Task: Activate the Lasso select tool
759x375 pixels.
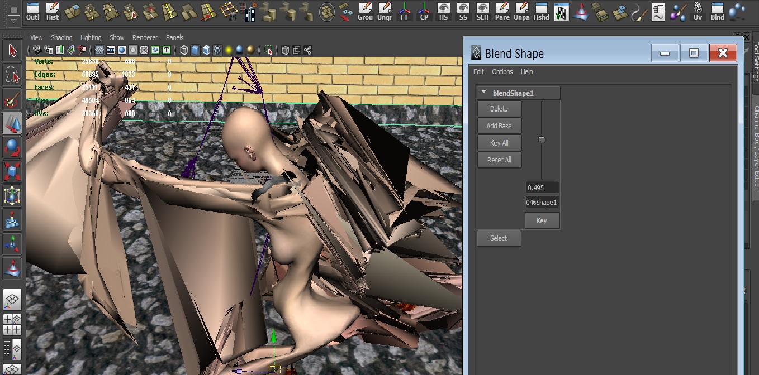Action: coord(12,75)
